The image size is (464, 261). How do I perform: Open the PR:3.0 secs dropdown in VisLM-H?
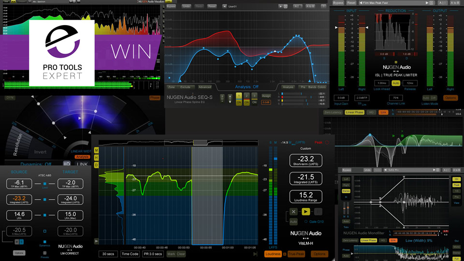(153, 254)
